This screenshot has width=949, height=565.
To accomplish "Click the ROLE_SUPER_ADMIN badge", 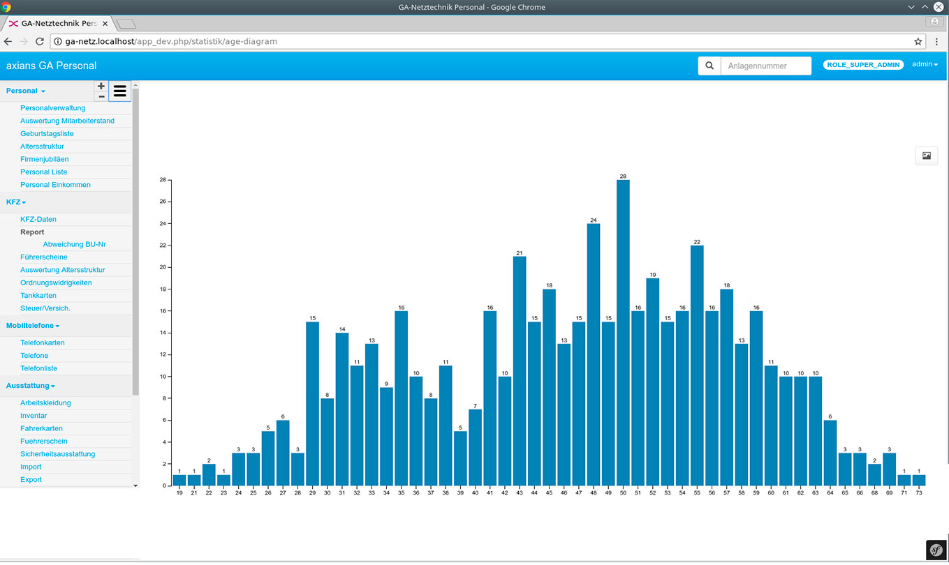I will pyautogui.click(x=863, y=64).
